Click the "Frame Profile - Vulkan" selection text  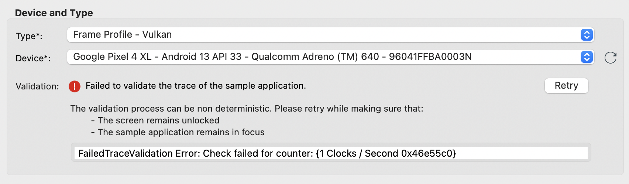point(122,35)
